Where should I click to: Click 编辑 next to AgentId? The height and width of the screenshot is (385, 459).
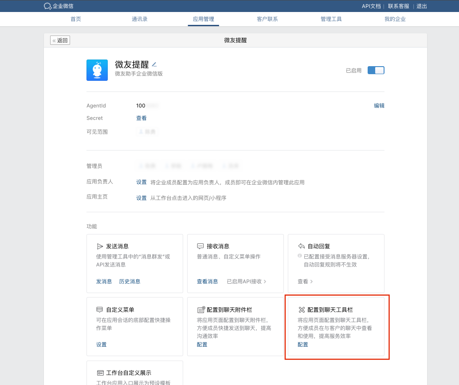[x=379, y=106]
